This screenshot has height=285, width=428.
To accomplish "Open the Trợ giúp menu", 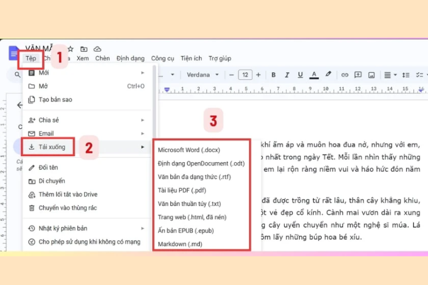I will [x=219, y=58].
